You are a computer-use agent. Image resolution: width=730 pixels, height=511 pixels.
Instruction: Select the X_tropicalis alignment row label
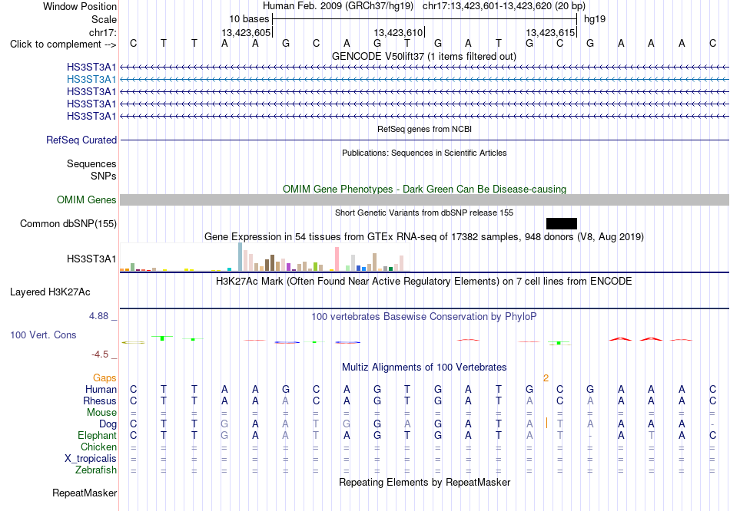[91, 459]
